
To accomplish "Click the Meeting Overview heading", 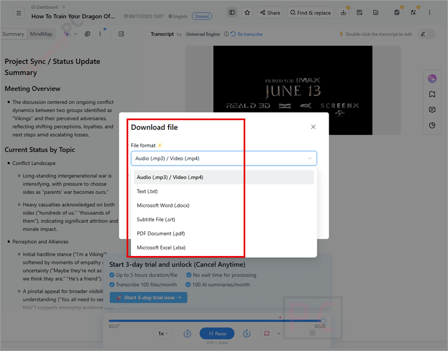I will (x=32, y=89).
